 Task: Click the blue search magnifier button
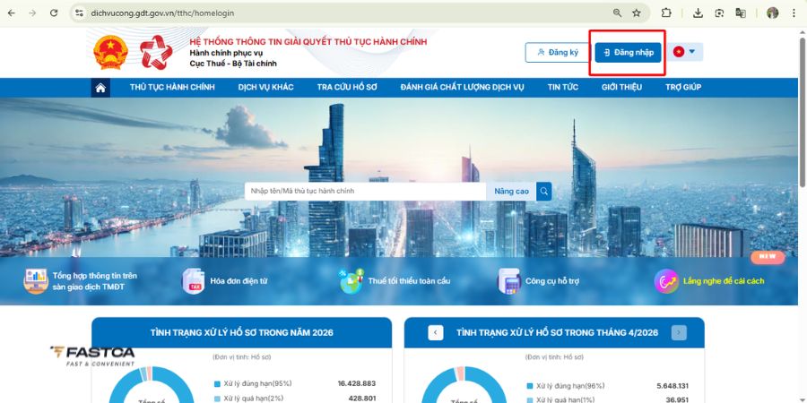[544, 192]
